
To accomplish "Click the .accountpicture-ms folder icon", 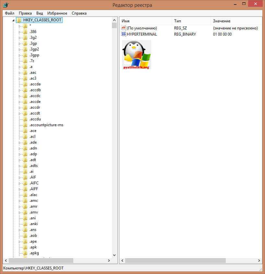I will [x=25, y=125].
